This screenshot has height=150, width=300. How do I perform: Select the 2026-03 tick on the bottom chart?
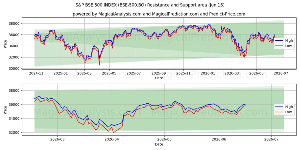click(x=57, y=140)
